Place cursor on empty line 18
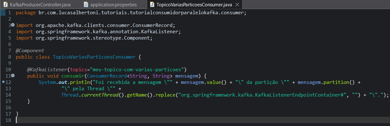Viewport: 390px width, 126px height. coord(203,120)
